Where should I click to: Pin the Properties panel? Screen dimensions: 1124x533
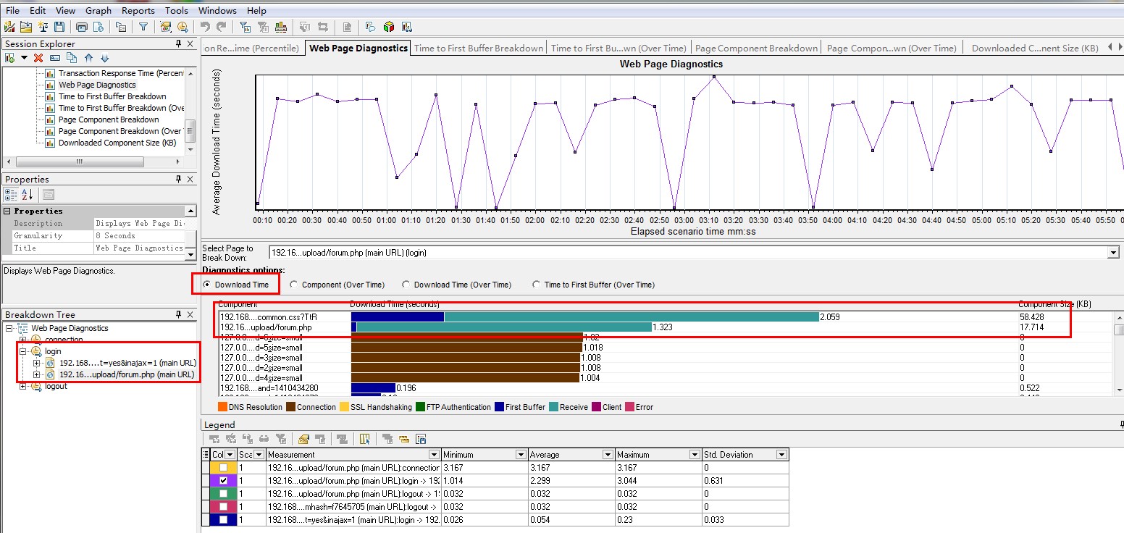pyautogui.click(x=177, y=179)
